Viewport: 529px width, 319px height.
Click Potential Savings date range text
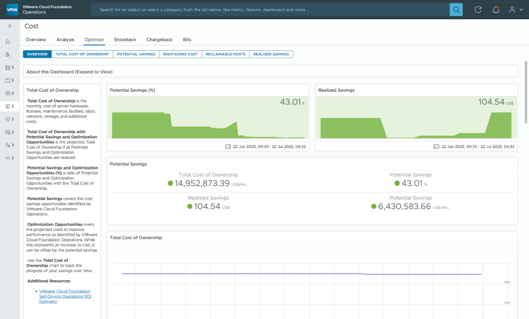[269, 147]
